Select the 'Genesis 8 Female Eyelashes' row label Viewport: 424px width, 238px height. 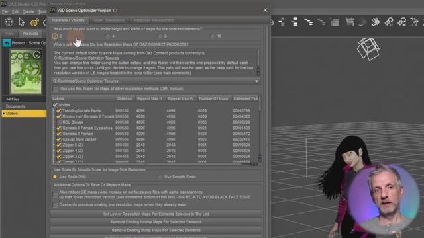click(87, 128)
